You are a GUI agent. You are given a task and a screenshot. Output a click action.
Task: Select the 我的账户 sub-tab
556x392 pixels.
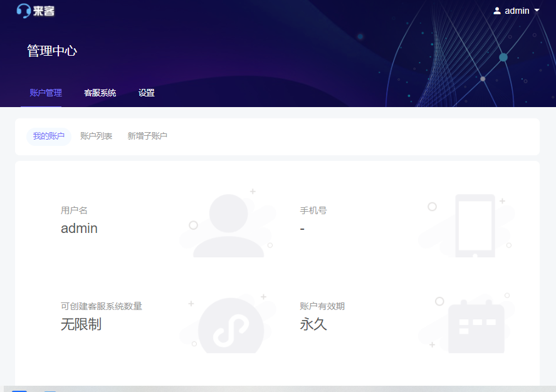[x=48, y=136]
